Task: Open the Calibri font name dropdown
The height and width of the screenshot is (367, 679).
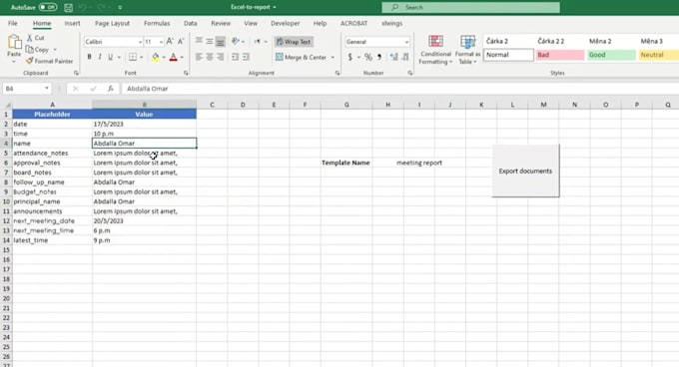Action: click(140, 42)
